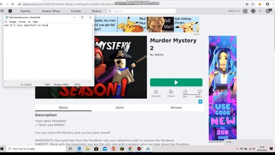Go to Roblox home via the logo
This screenshot has height=155, width=275.
(10, 11)
